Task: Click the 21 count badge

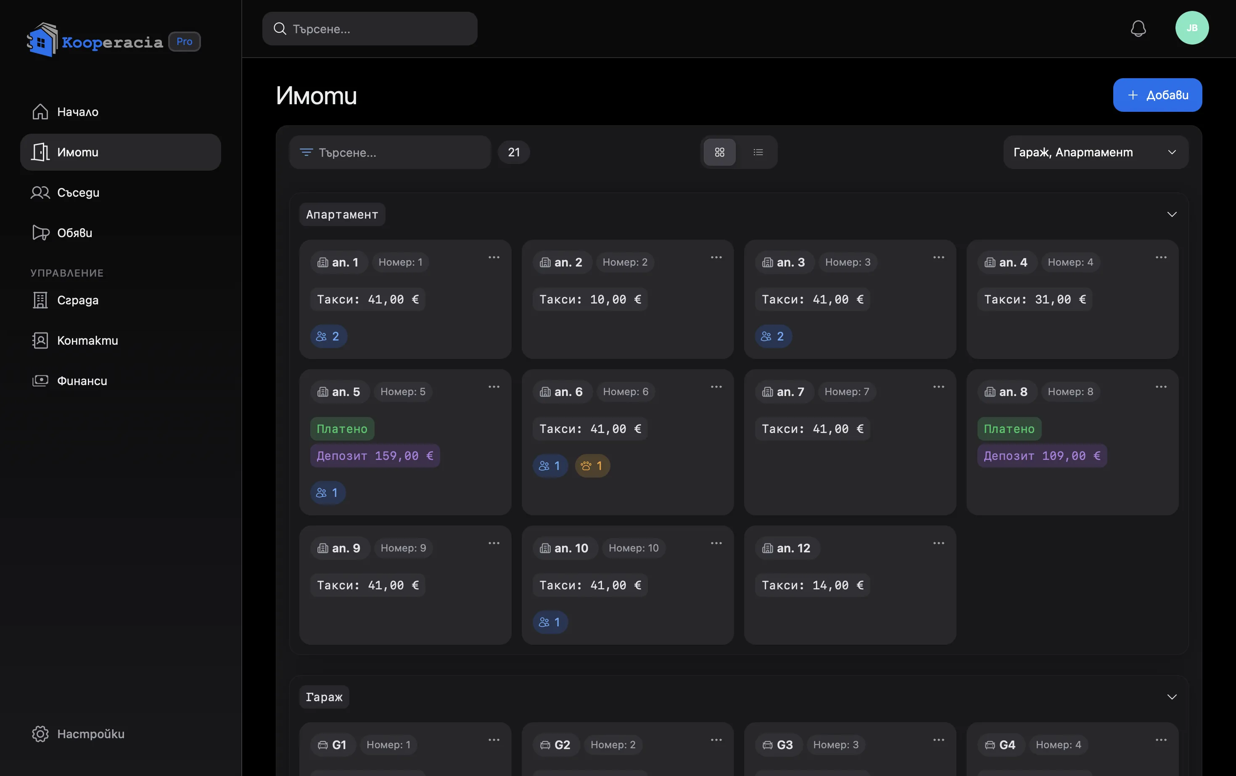Action: point(513,152)
